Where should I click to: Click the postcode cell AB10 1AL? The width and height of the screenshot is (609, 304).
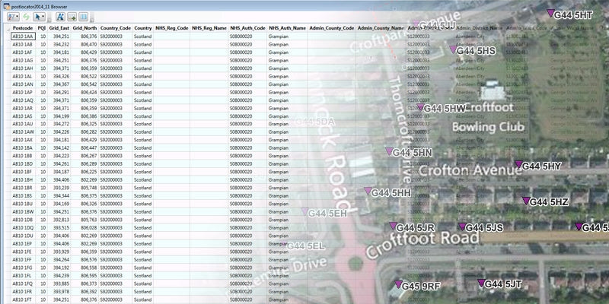coord(23,77)
